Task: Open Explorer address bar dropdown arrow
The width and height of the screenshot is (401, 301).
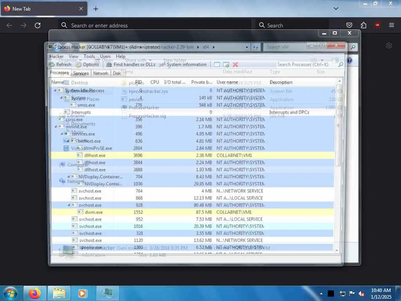Action: 247,47
